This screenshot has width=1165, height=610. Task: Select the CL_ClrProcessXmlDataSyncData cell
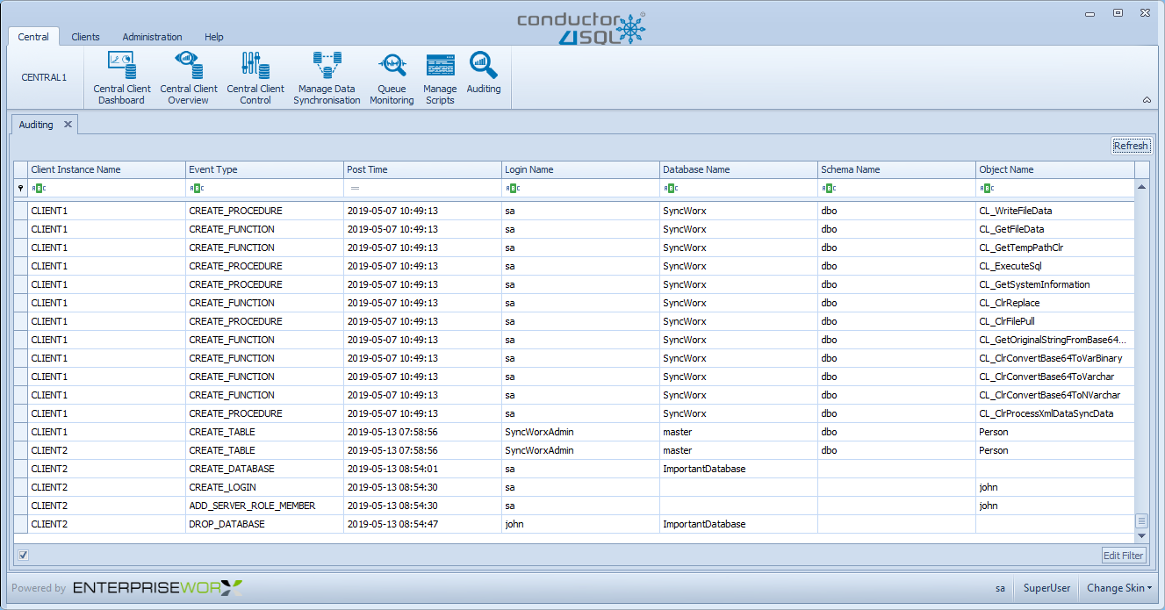click(x=1055, y=413)
